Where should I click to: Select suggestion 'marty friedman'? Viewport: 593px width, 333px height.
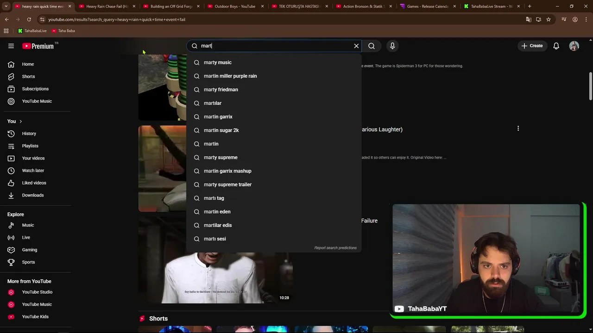(x=274, y=90)
